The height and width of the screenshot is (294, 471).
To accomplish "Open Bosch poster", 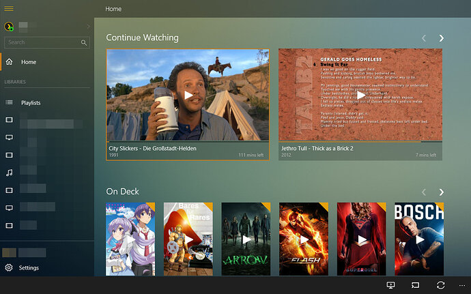I will click(419, 239).
